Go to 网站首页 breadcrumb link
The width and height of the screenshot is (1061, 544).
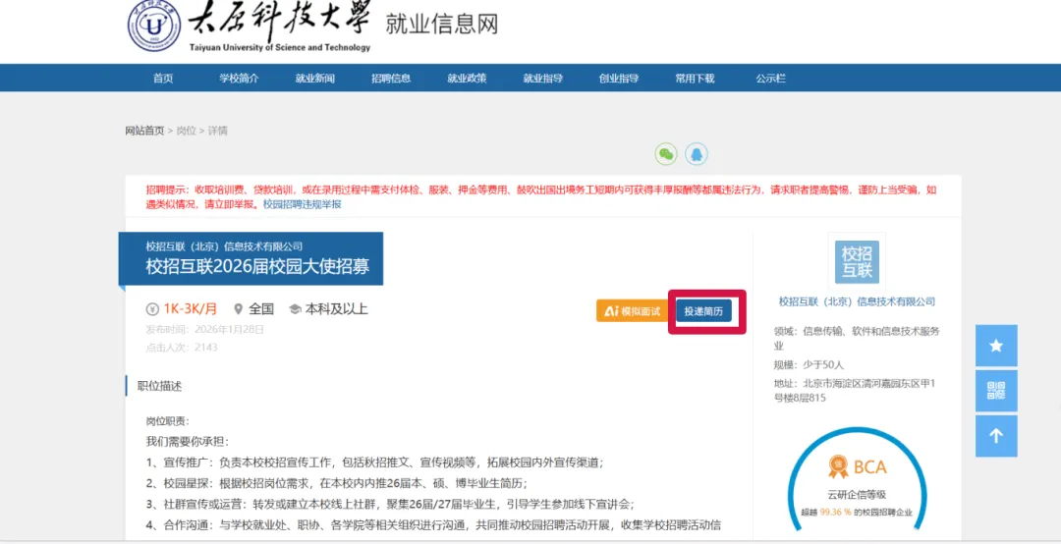point(144,131)
